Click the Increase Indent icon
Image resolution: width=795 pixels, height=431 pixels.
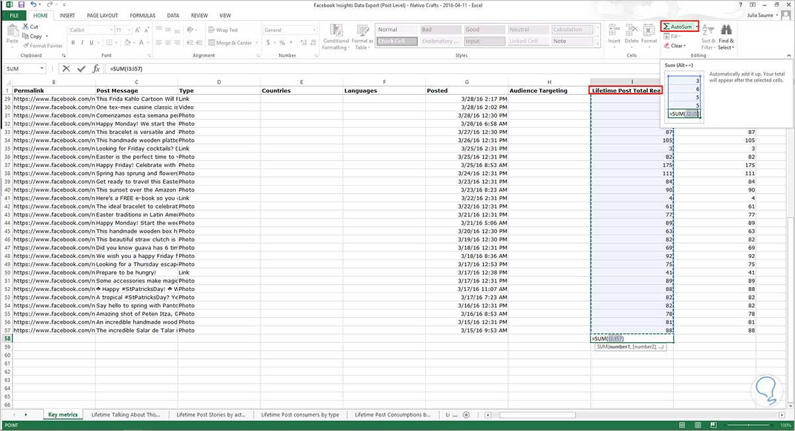pos(201,42)
